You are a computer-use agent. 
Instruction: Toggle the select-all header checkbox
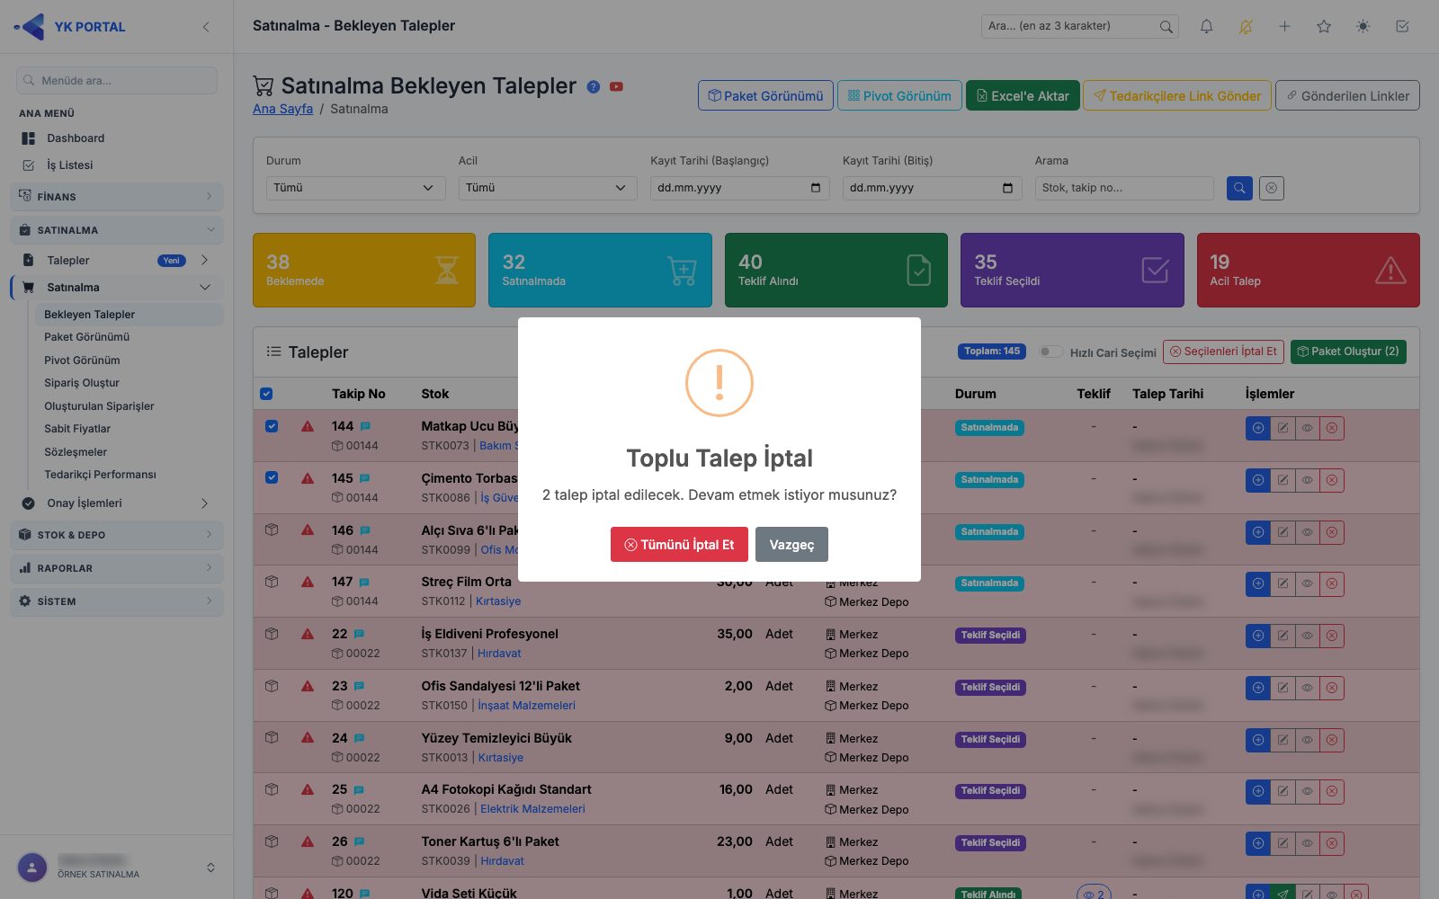(266, 394)
